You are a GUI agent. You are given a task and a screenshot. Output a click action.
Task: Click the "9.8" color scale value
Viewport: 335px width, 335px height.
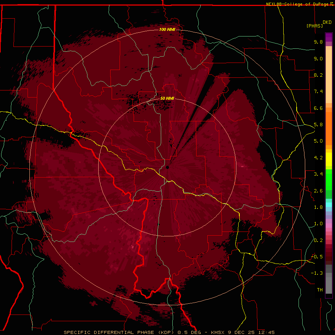tap(318, 42)
